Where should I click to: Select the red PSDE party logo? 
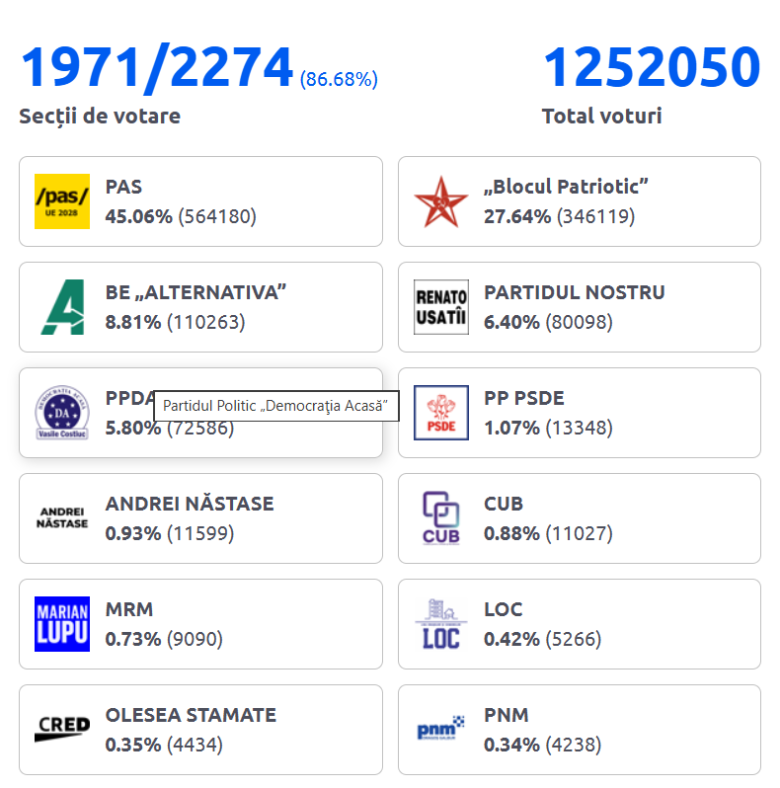click(440, 413)
